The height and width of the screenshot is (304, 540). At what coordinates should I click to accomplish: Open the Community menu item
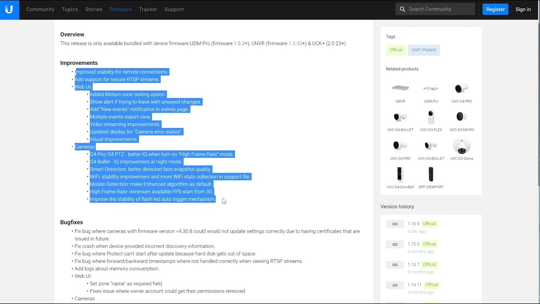pos(40,9)
